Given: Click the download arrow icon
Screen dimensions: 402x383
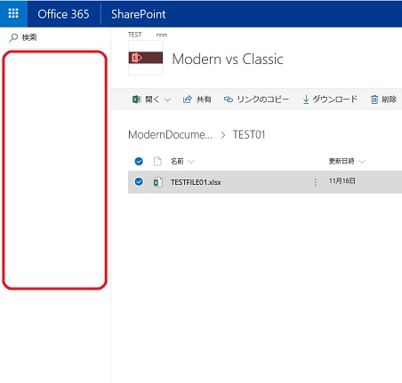Looking at the screenshot, I should (306, 100).
